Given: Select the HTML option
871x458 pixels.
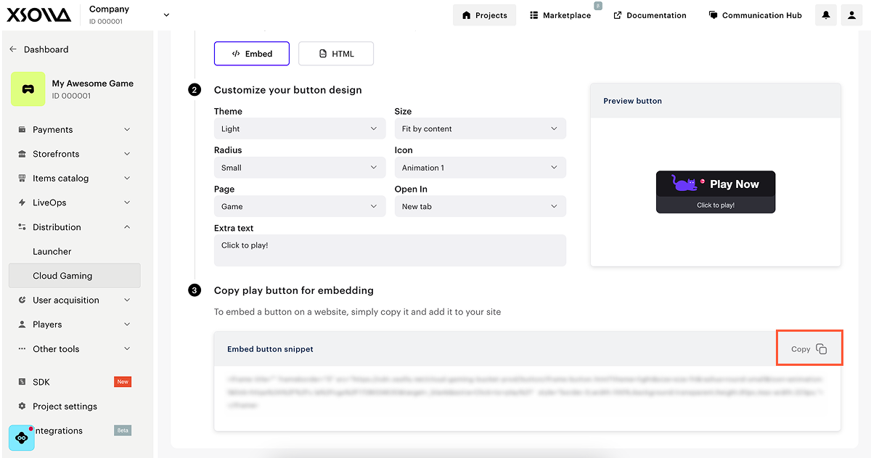Looking at the screenshot, I should pos(336,54).
